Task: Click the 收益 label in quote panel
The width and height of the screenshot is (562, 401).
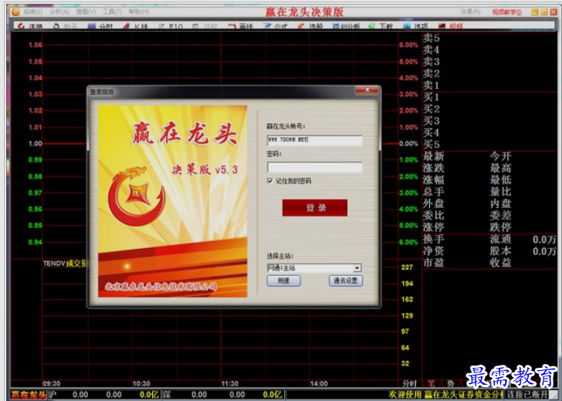Action: click(501, 263)
